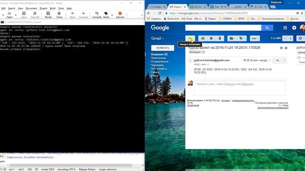Image resolution: width=305 pixels, height=171 pixels.
Task: Click the Save icon in Geany toolbar
Action: [x=24, y=15]
